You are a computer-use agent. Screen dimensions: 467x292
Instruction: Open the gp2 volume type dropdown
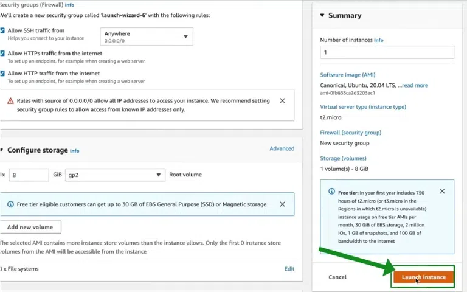115,175
